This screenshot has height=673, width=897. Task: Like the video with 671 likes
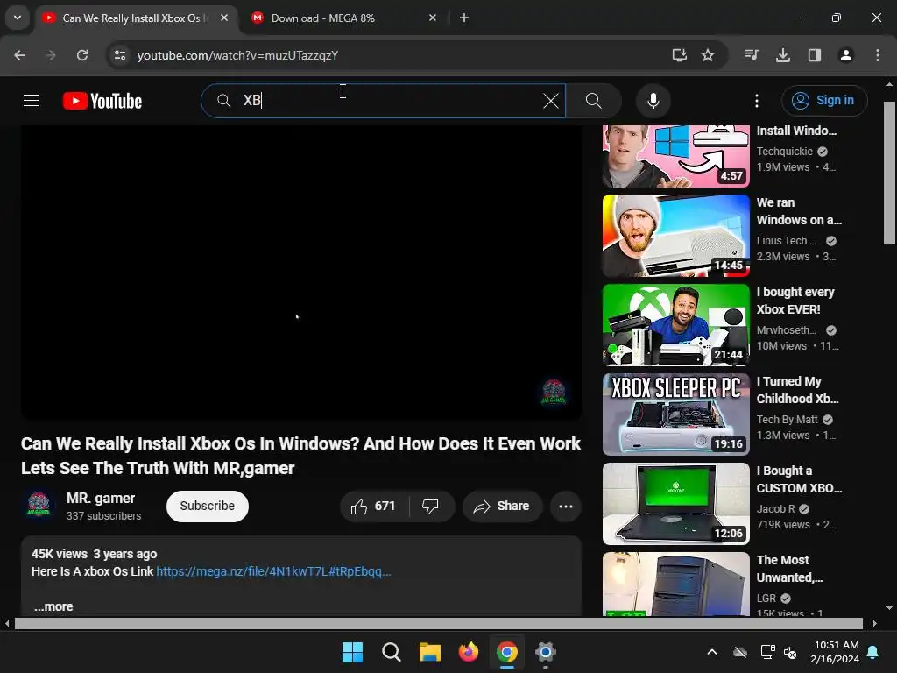click(x=374, y=506)
